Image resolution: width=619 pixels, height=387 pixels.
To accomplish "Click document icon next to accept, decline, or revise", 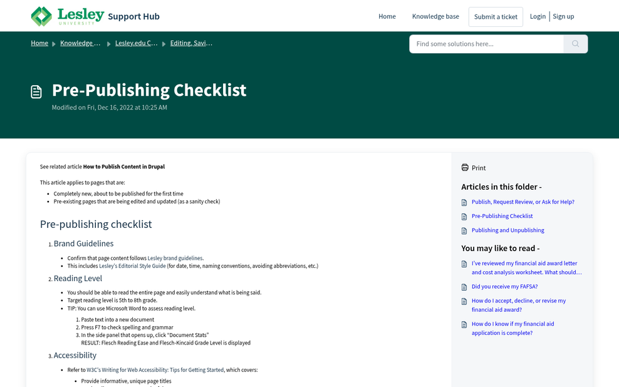I will pos(464,301).
